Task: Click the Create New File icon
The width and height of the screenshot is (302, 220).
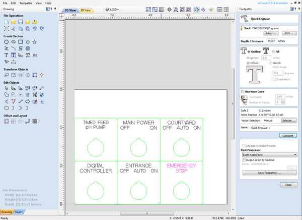Action: tap(7, 22)
